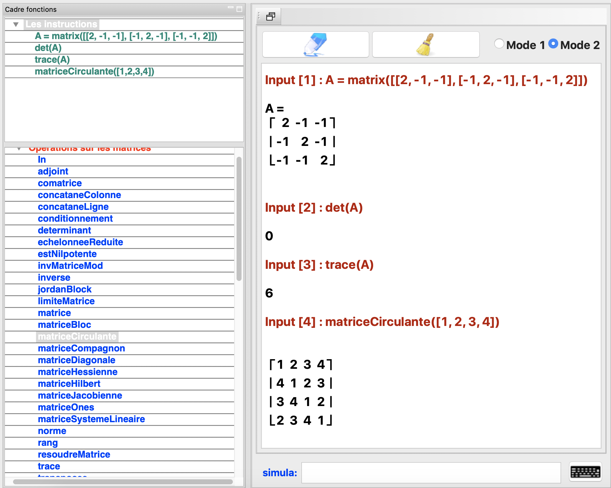
Task: Choose matriceHilbert from the function list
Action: (x=69, y=384)
